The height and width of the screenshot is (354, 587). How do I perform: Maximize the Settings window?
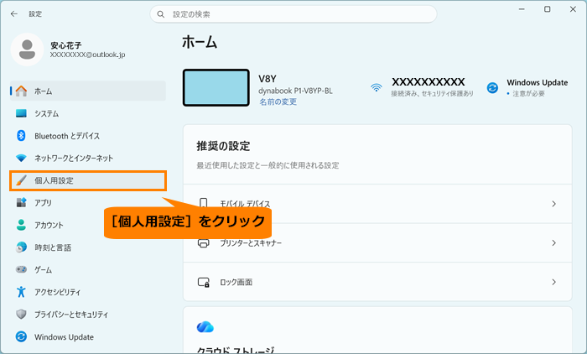point(548,9)
